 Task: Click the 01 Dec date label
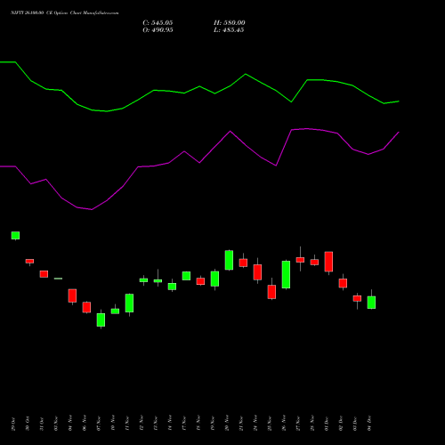pyautogui.click(x=327, y=424)
